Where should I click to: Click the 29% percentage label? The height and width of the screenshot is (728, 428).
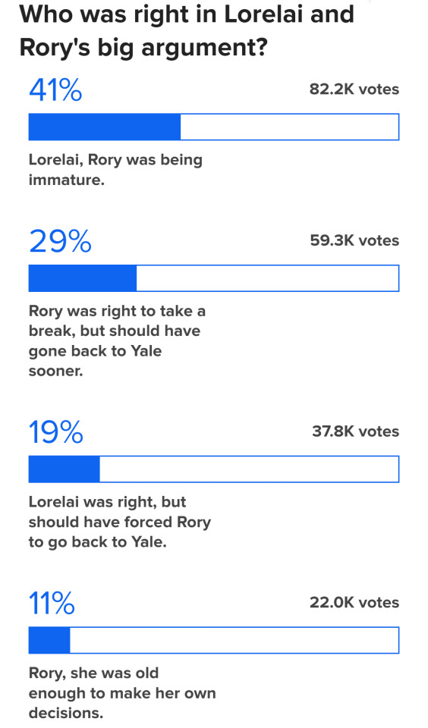[61, 241]
